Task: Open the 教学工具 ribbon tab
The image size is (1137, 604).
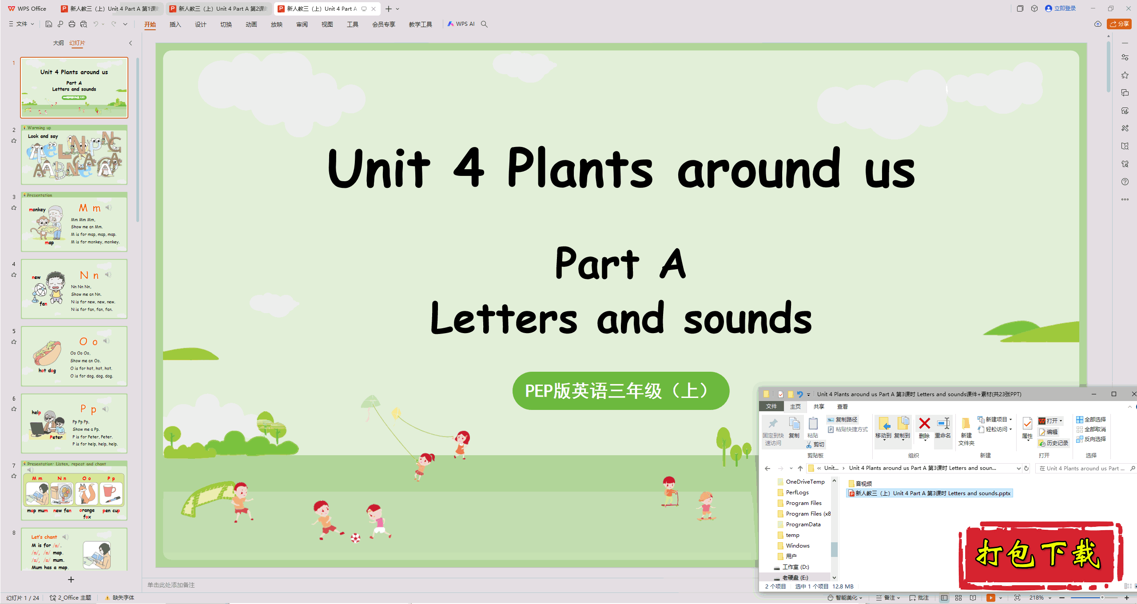Action: click(x=421, y=24)
